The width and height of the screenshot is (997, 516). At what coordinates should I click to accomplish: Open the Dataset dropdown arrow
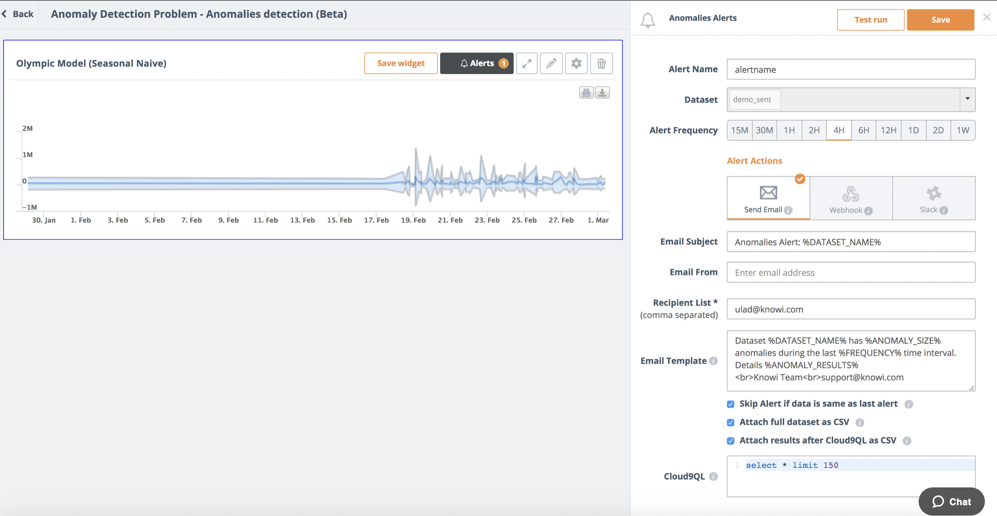(x=967, y=99)
